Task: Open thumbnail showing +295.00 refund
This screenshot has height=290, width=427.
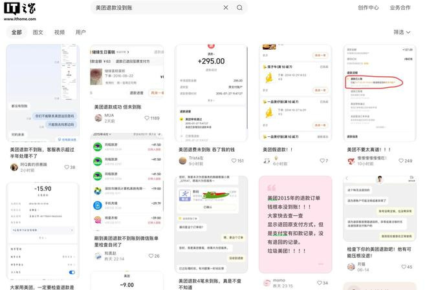Action: (212, 93)
